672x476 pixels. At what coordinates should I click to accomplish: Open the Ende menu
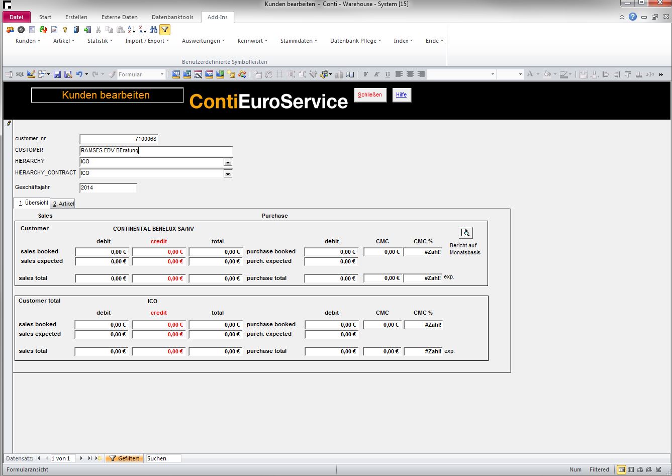coord(434,41)
